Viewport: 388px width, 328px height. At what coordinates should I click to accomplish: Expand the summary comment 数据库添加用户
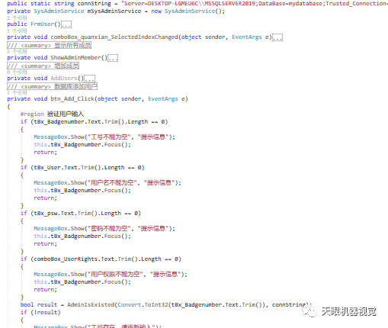[52, 87]
